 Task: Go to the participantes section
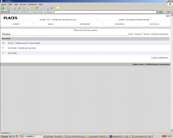coord(85,24)
